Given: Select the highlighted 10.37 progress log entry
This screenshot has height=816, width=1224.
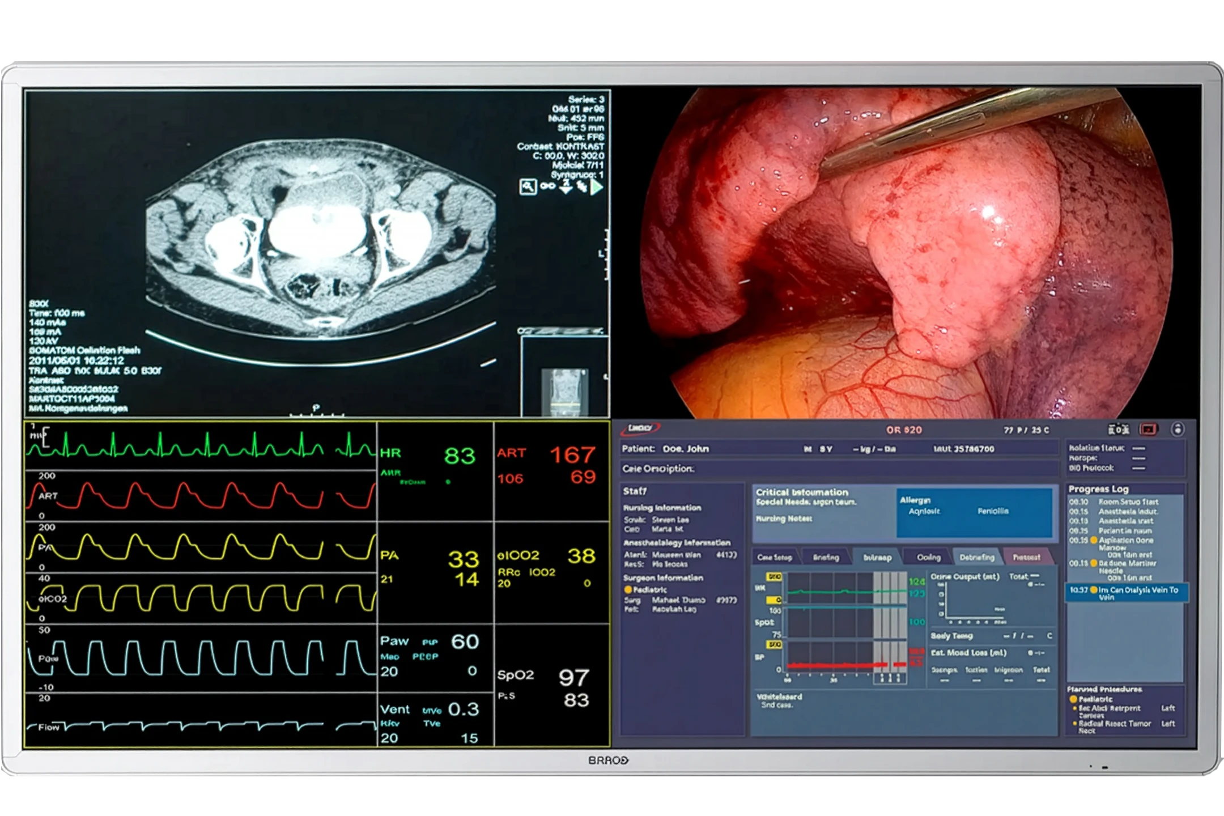Looking at the screenshot, I should tap(1127, 593).
